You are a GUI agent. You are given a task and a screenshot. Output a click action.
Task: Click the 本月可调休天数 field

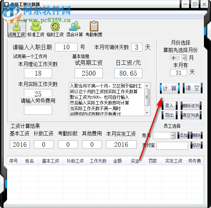coord(137,47)
